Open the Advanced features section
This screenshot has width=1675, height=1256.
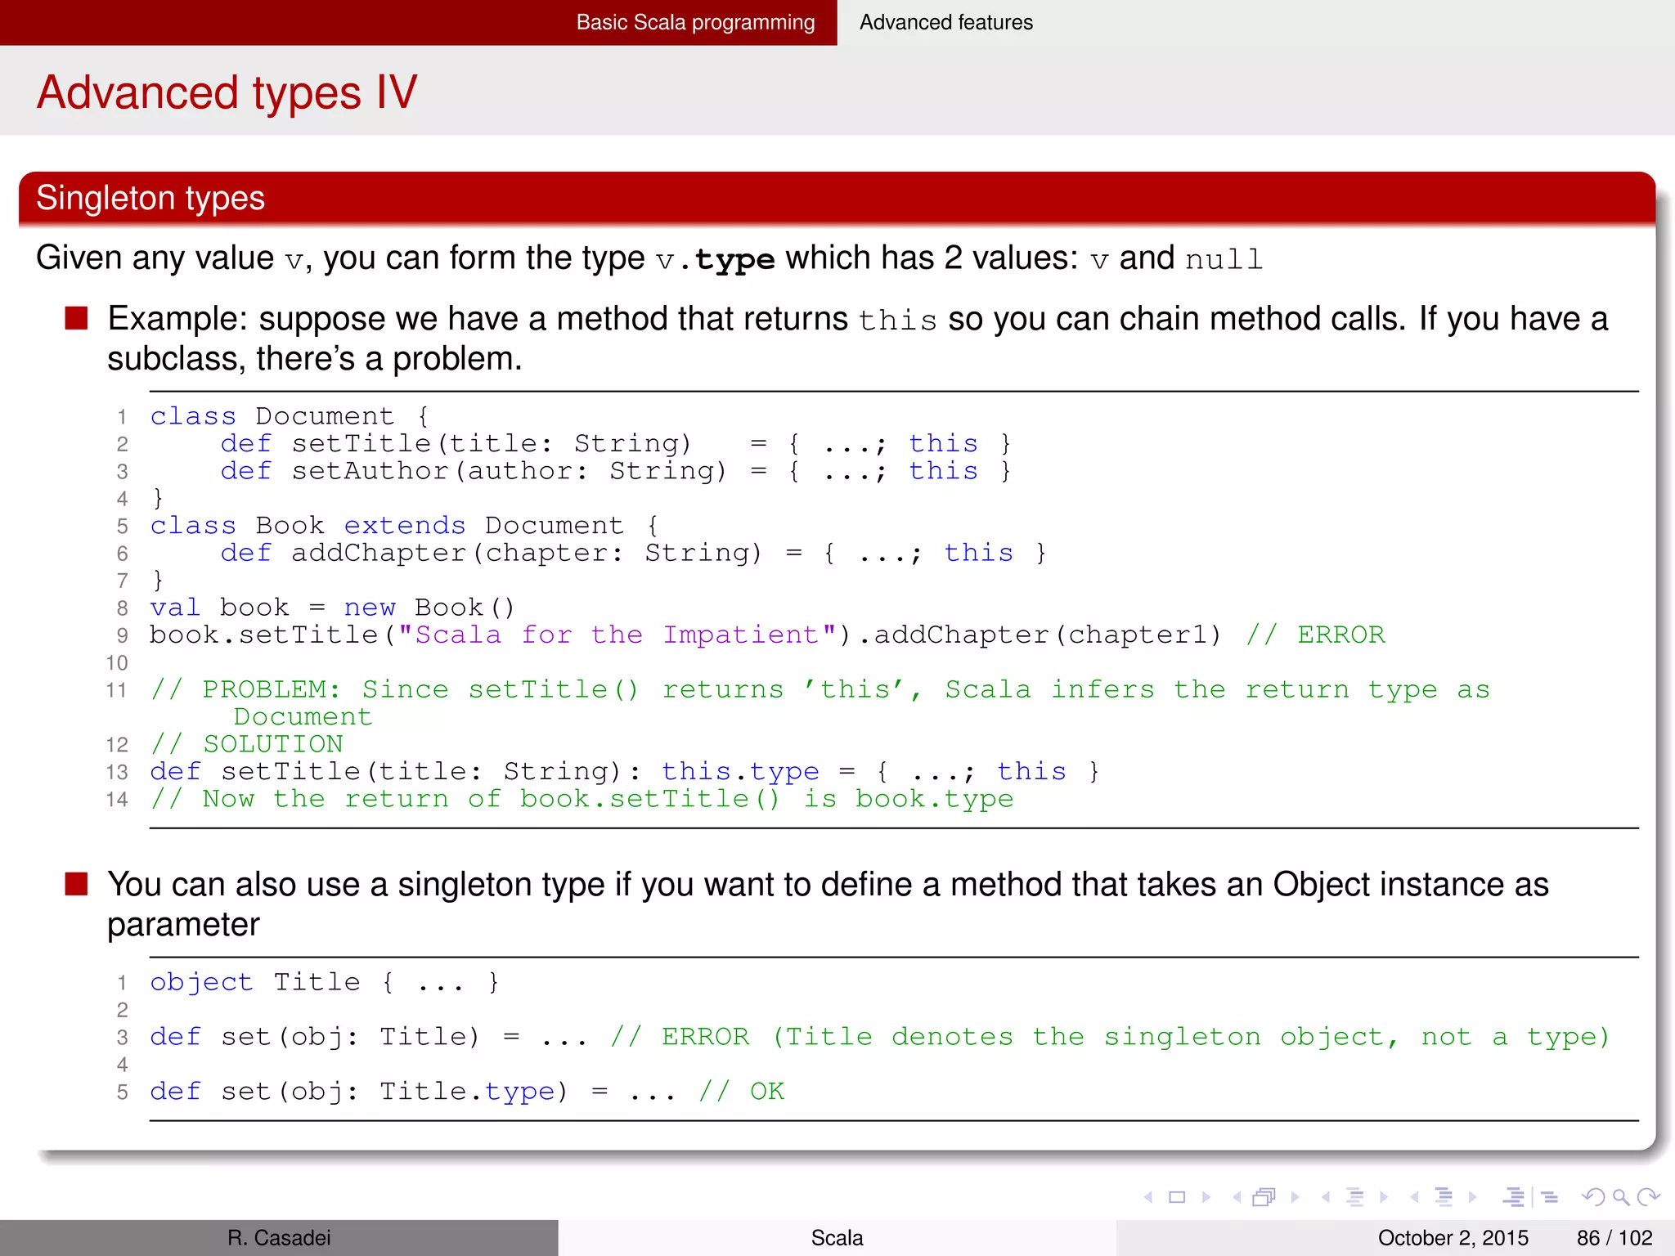tap(946, 22)
